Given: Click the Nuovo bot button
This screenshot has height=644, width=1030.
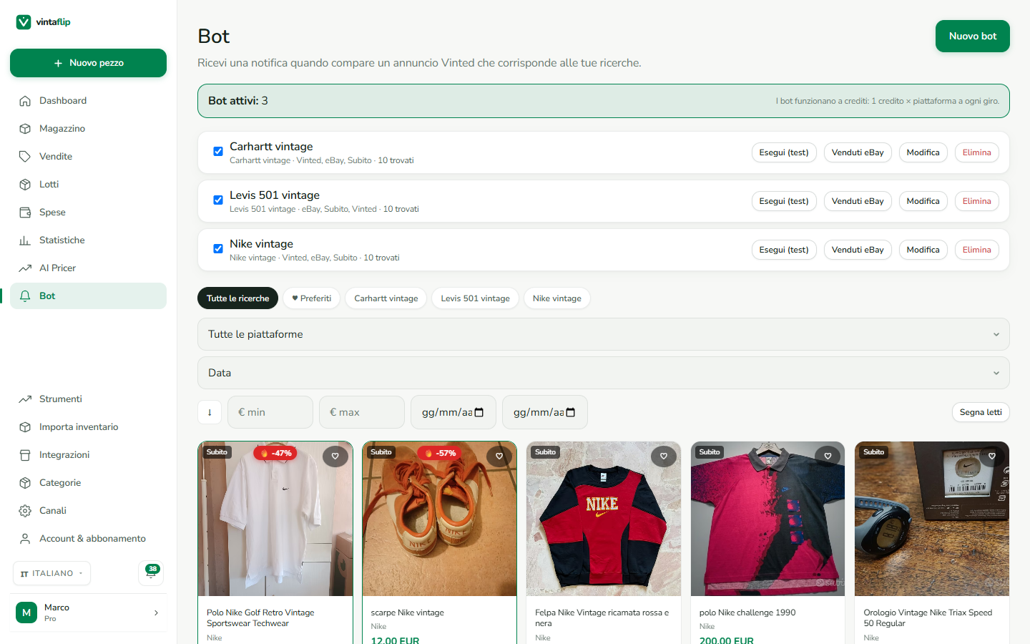Looking at the screenshot, I should click(x=973, y=36).
